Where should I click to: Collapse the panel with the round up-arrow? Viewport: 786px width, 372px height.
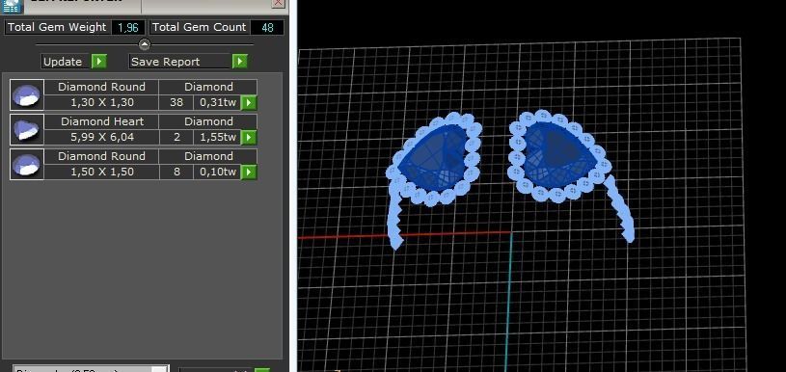(145, 44)
